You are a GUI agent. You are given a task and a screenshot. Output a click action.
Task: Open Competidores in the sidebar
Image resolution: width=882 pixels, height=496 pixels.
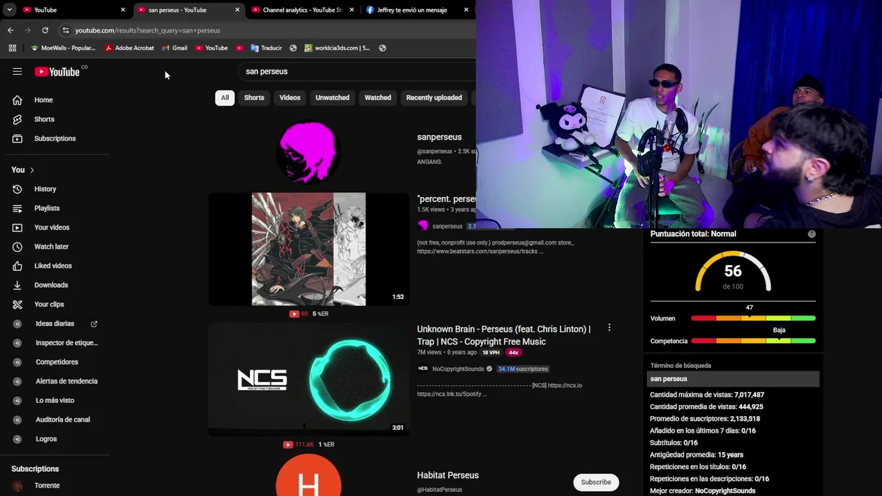[x=57, y=362]
